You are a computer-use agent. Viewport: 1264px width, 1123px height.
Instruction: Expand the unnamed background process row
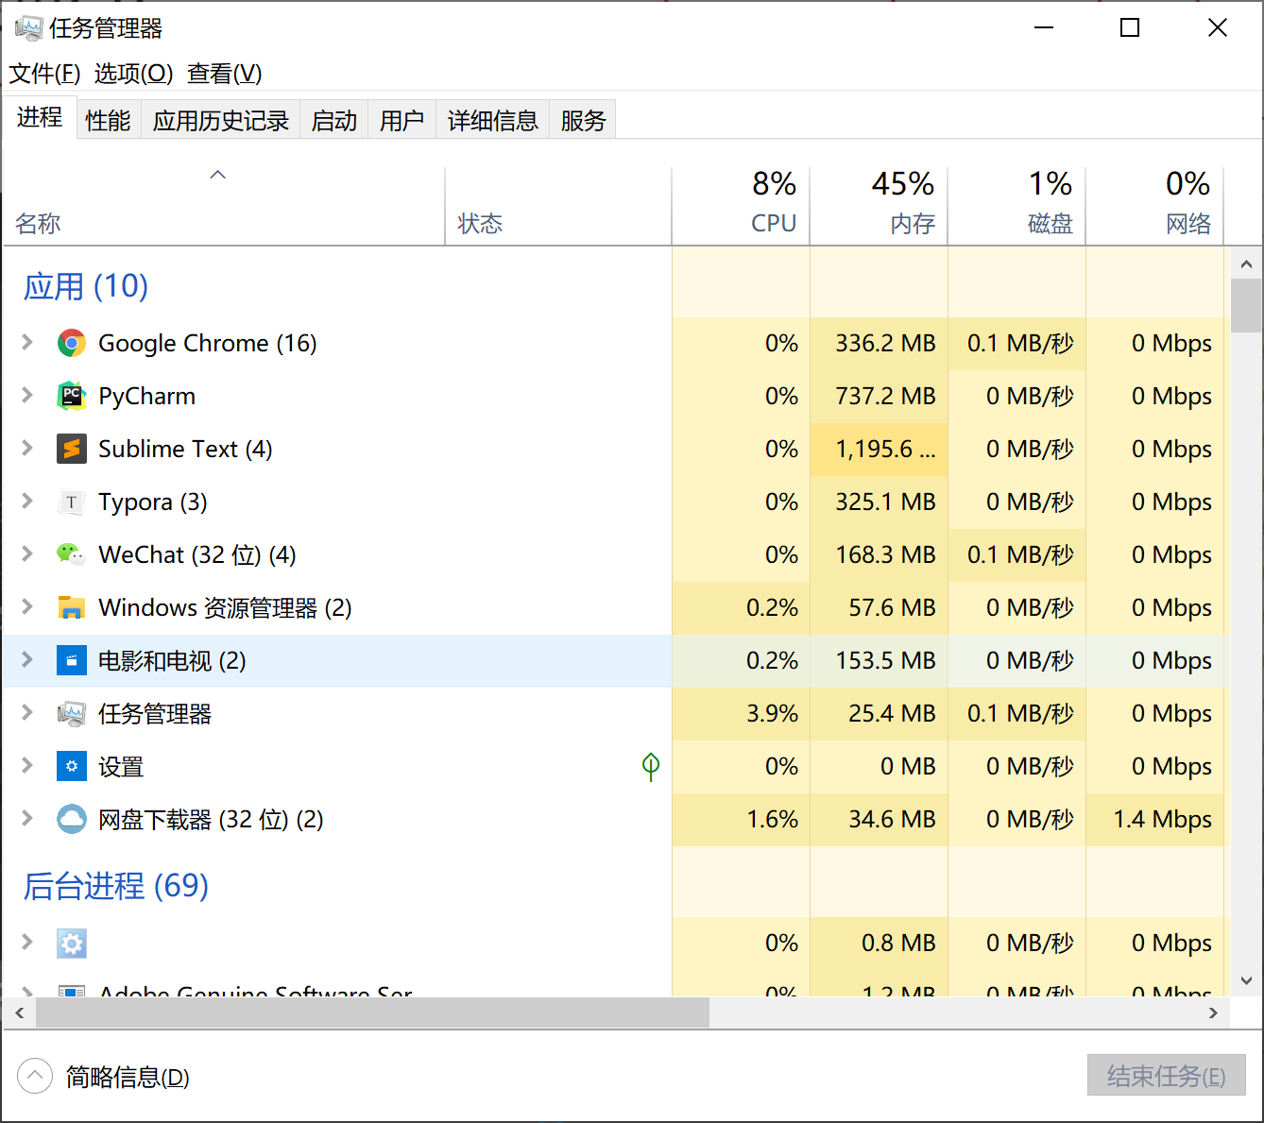(27, 942)
